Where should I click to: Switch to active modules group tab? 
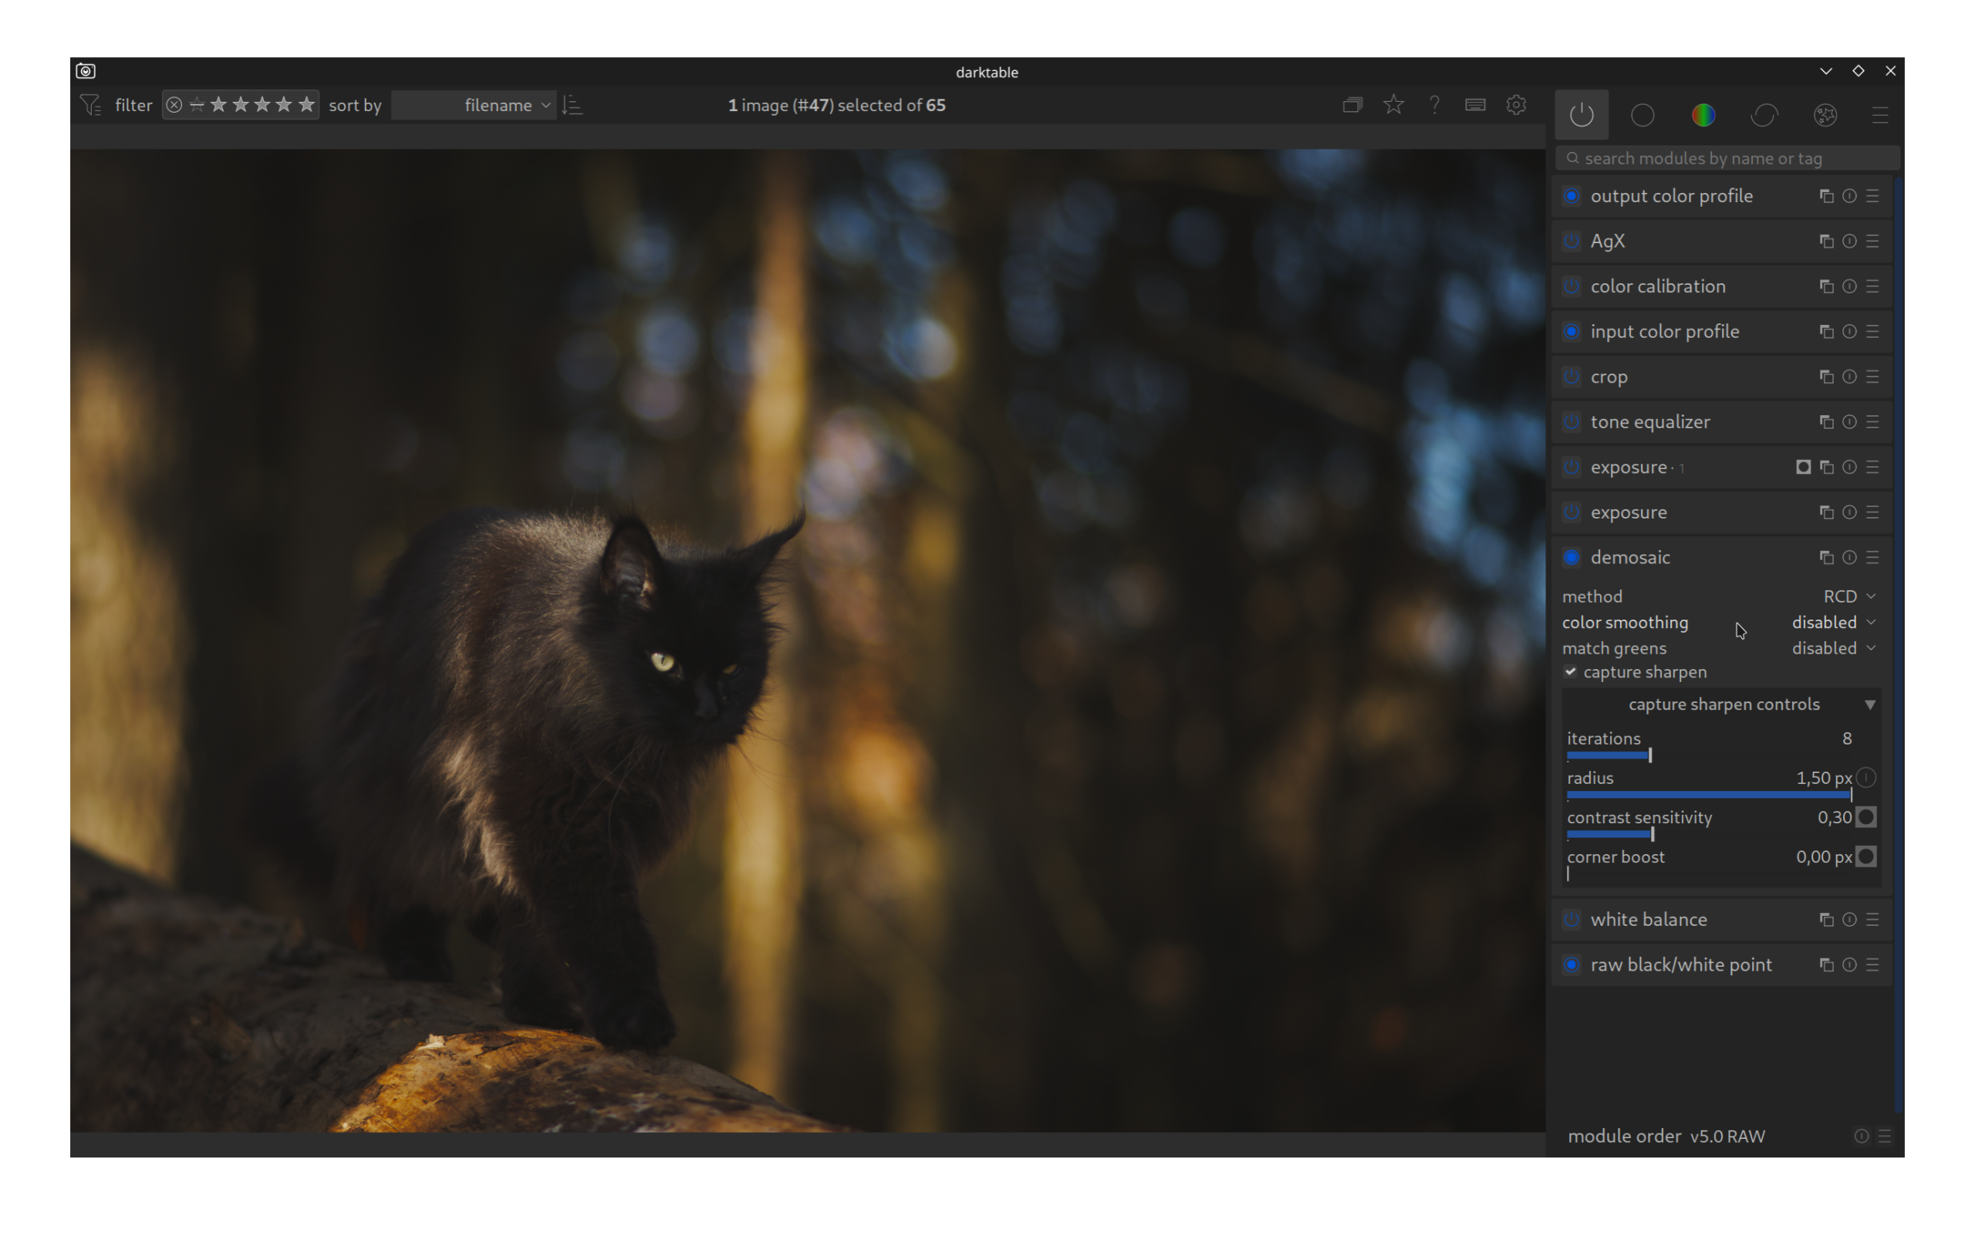click(1582, 115)
